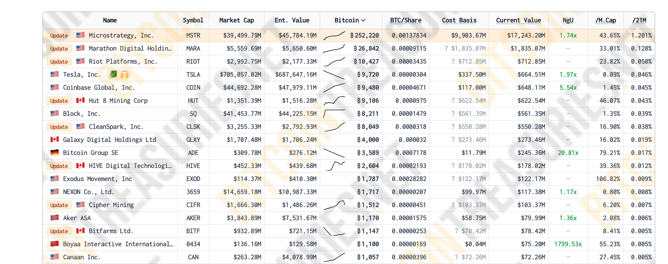Image resolution: width=668 pixels, height=264 pixels.
Task: Open the Boyaa Interactive International link
Action: click(x=118, y=244)
